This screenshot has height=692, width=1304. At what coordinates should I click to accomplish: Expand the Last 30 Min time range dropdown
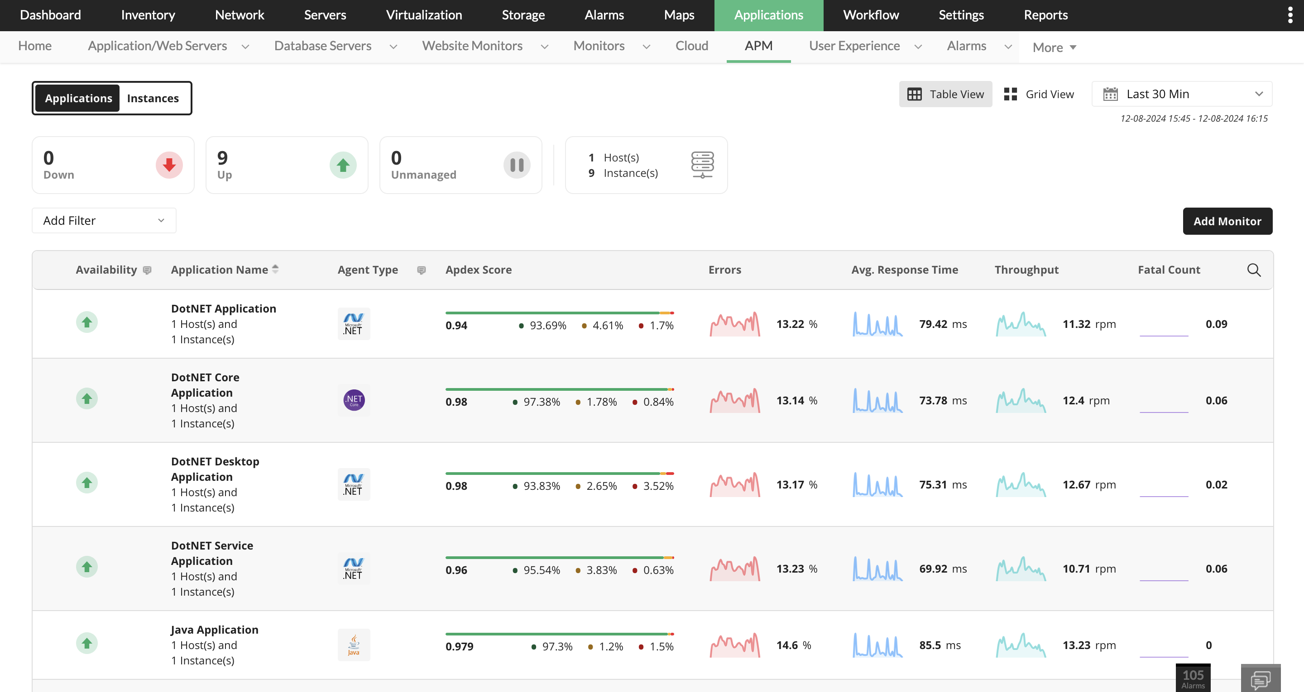[1181, 94]
